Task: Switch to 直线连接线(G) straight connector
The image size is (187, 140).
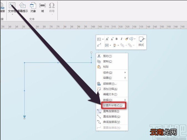Action: click(x=112, y=117)
